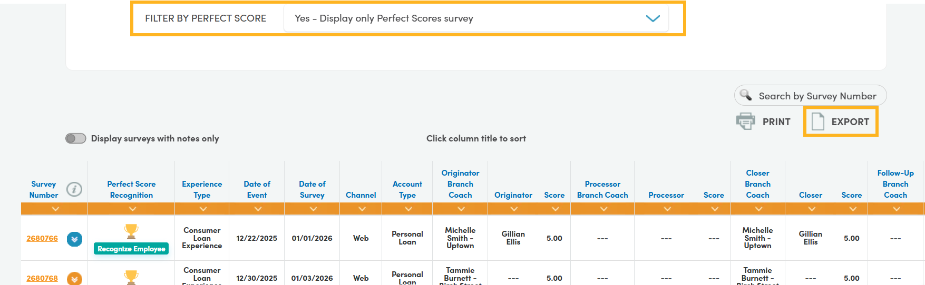Viewport: 925px width, 285px height.
Task: Sort by the Date of Event column
Action: tap(257, 189)
